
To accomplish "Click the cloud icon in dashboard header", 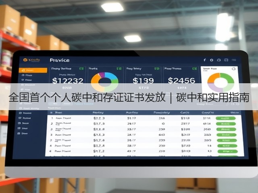I will click(218, 60).
